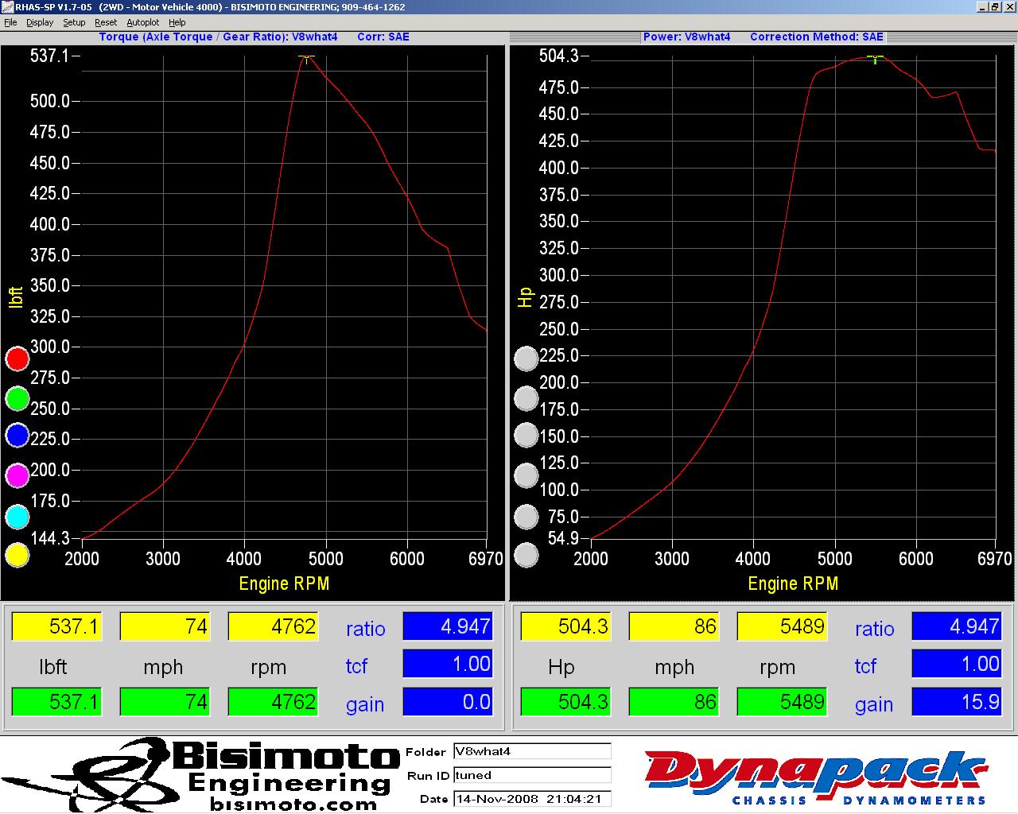Click the Reset menu item
Image resolution: width=1018 pixels, height=814 pixels.
106,22
